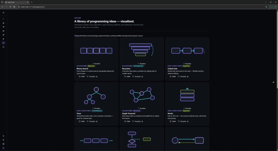Click locked Visualize link on Binary Search card

tap(92, 77)
